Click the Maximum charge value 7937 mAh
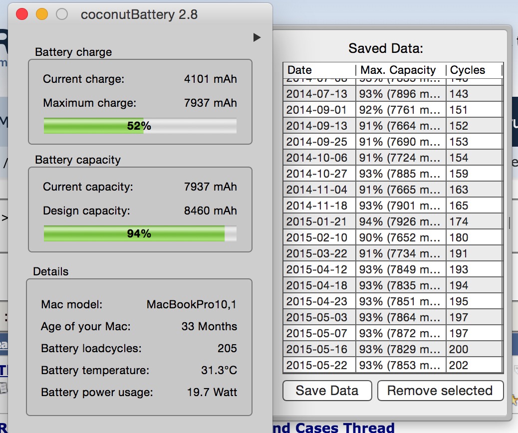The image size is (518, 433). (211, 103)
